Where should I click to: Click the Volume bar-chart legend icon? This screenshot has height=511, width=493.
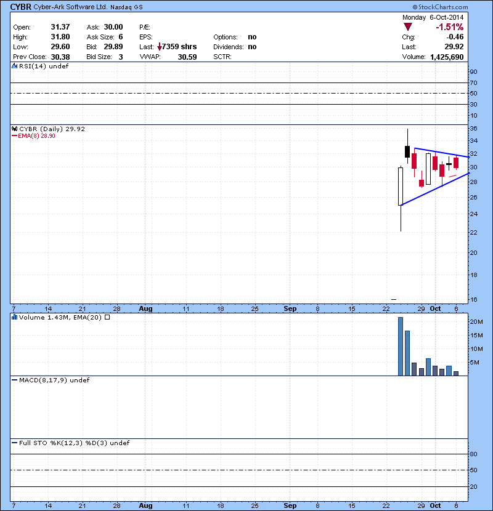pyautogui.click(x=14, y=317)
